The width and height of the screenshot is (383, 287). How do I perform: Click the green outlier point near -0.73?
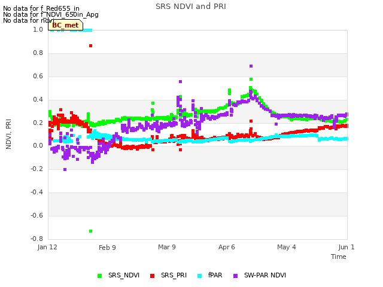pos(90,231)
